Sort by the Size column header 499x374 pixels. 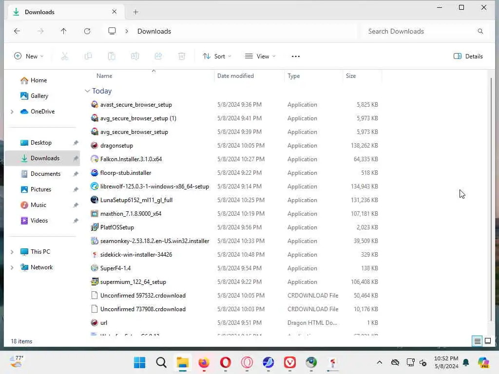[x=351, y=76]
